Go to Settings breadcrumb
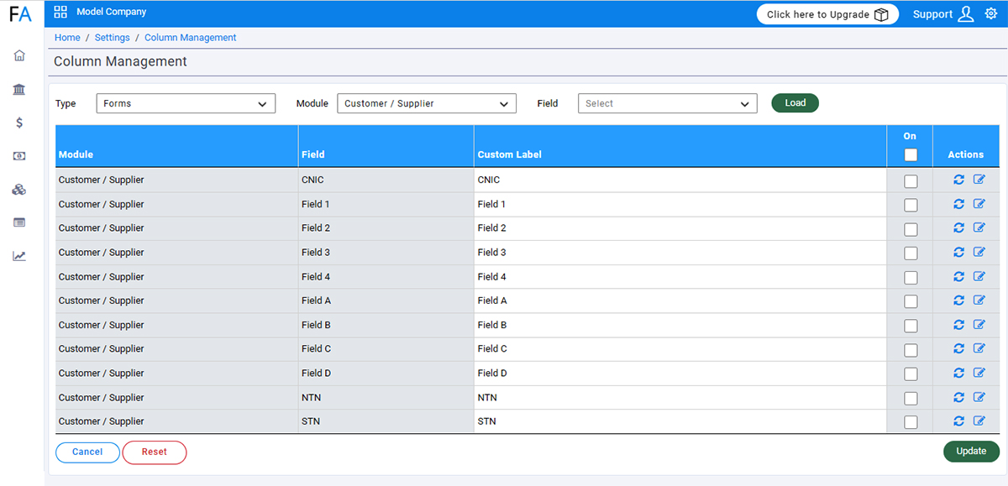 point(113,38)
